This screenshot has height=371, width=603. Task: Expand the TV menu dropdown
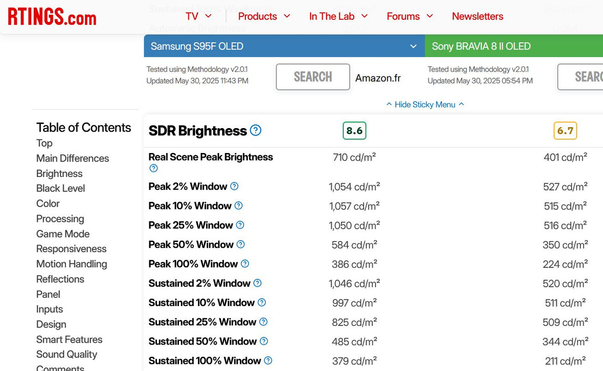click(199, 16)
